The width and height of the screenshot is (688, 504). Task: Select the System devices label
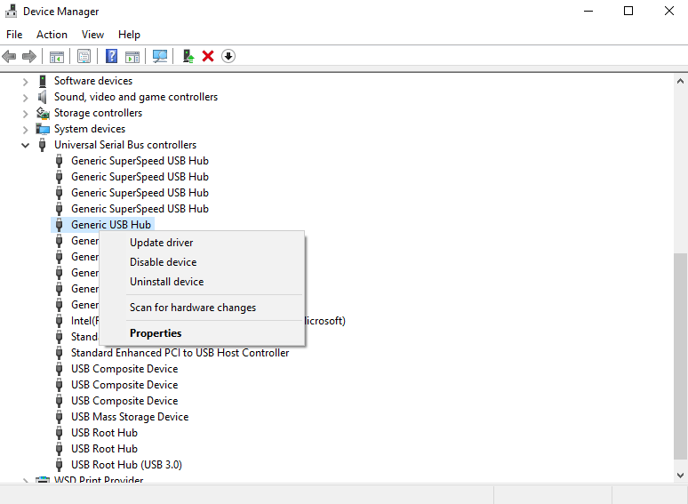[90, 129]
